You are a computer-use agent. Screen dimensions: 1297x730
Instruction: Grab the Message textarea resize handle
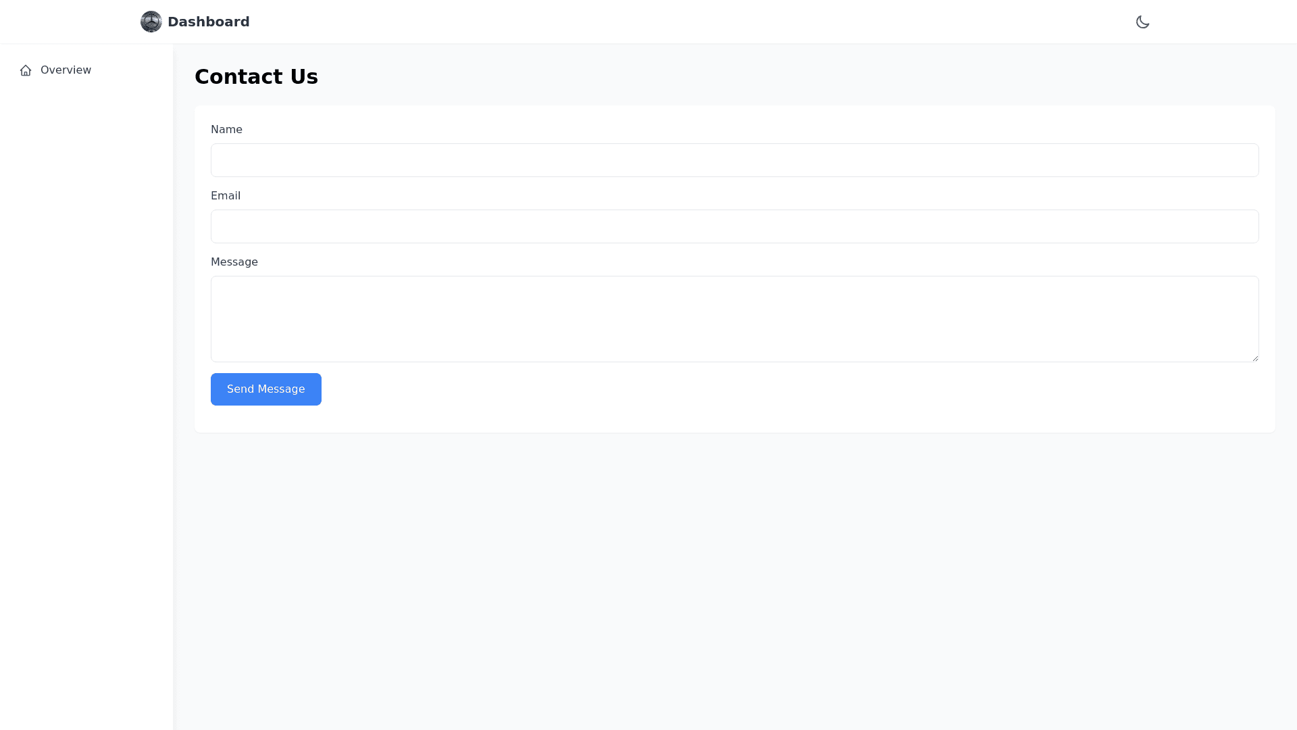(x=1254, y=358)
